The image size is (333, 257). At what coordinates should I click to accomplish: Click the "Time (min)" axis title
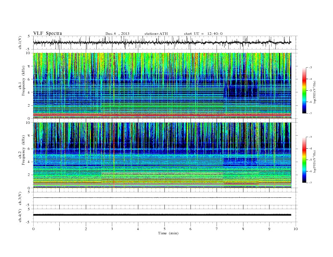[x=168, y=233]
